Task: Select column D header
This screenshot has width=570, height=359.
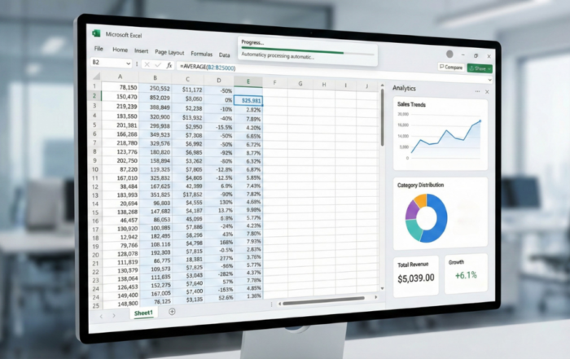Action: pos(219,81)
